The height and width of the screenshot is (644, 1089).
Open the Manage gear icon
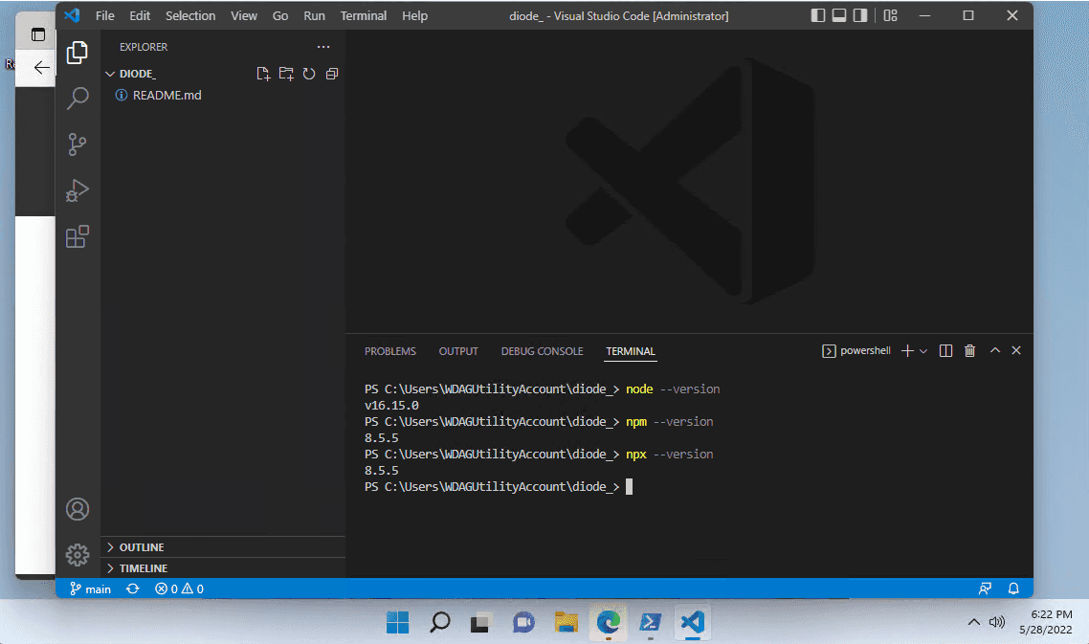tap(78, 554)
